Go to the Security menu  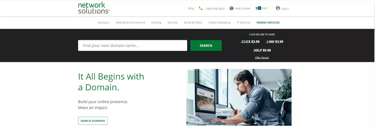tap(172, 22)
